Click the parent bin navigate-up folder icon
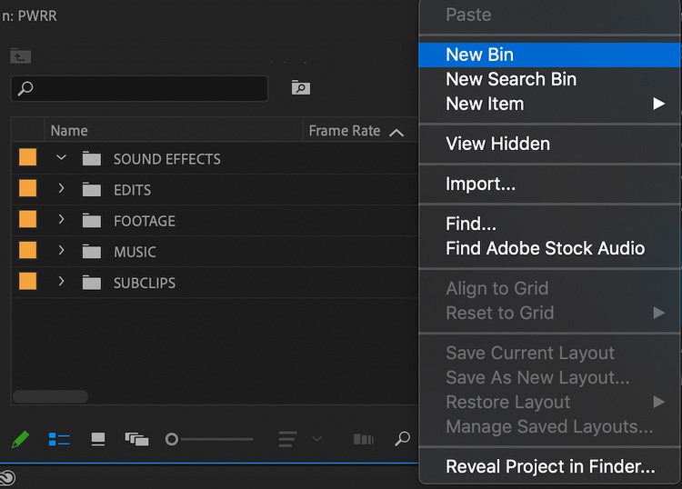The width and height of the screenshot is (682, 489). pos(20,55)
